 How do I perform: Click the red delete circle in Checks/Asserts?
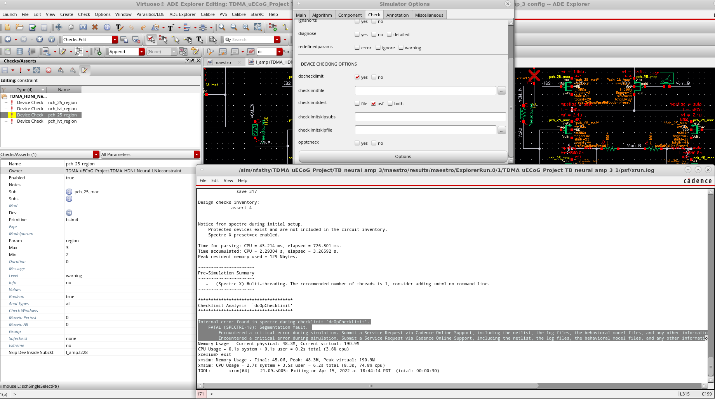(x=49, y=70)
